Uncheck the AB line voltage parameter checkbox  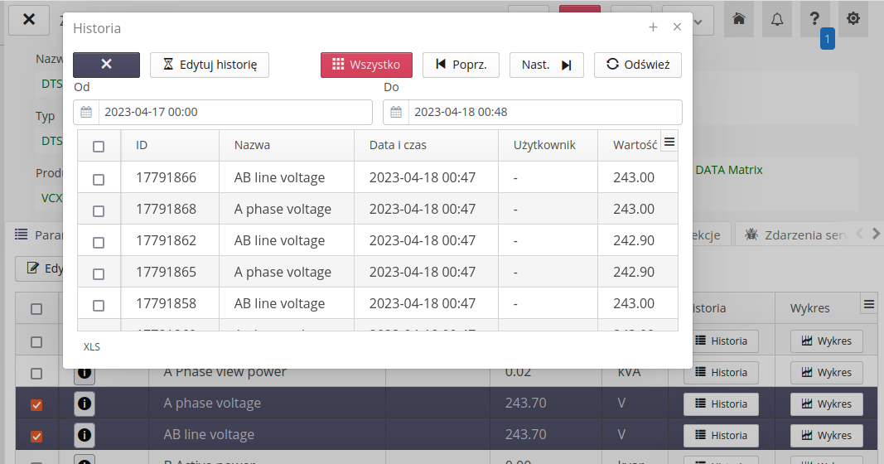[36, 436]
